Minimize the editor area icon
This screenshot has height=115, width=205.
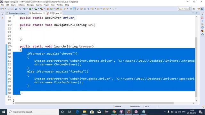point(193,13)
